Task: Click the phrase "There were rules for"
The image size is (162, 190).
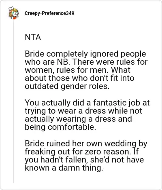Action: click(109, 62)
